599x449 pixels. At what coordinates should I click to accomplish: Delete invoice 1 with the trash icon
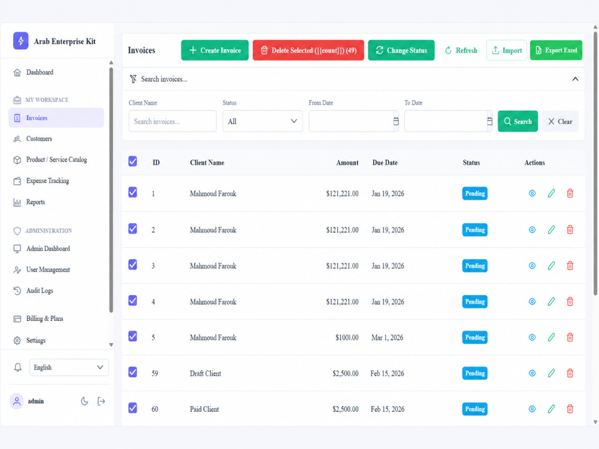(x=570, y=193)
